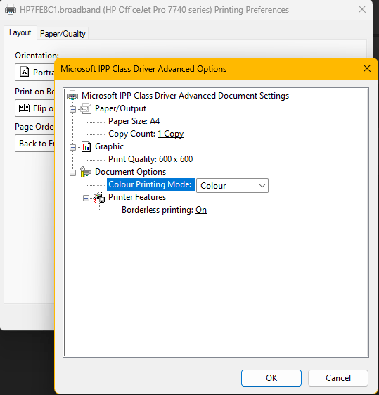Open the Colour Printing Mode dropdown
Viewport: 379px width, 395px height.
pyautogui.click(x=232, y=186)
